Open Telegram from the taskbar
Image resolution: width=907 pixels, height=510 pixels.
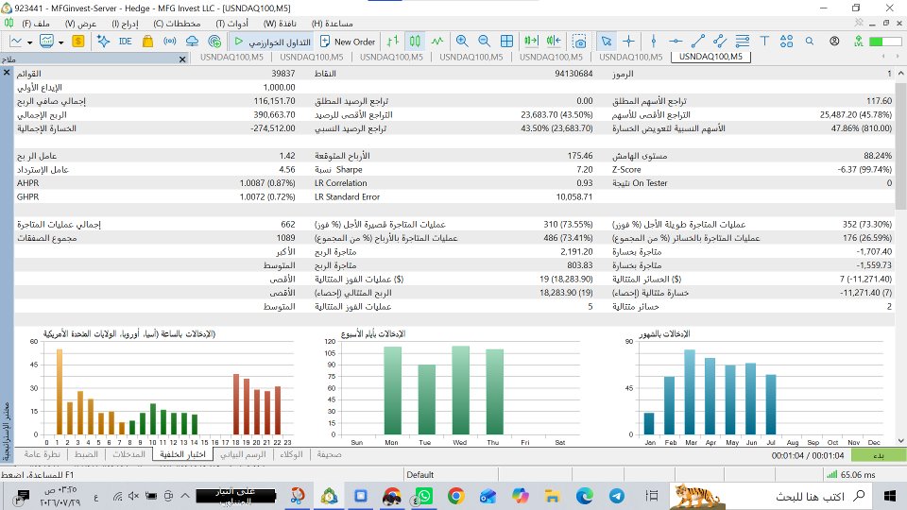pos(617,496)
